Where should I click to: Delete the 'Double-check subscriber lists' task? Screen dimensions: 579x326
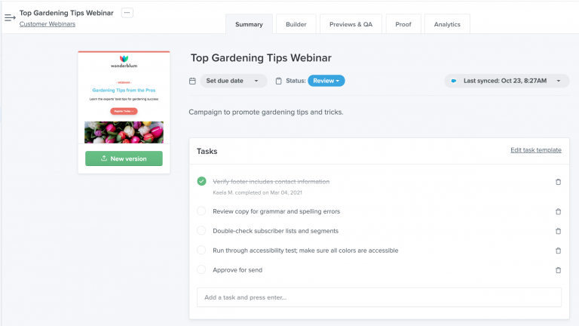(559, 231)
